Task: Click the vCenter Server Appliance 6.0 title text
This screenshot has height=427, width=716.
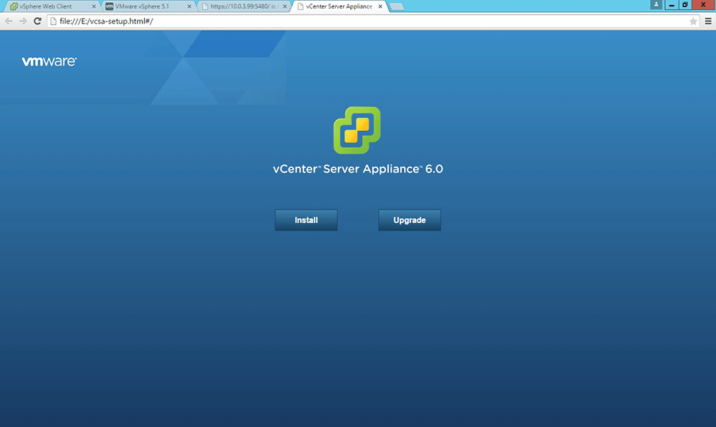Action: [x=358, y=169]
